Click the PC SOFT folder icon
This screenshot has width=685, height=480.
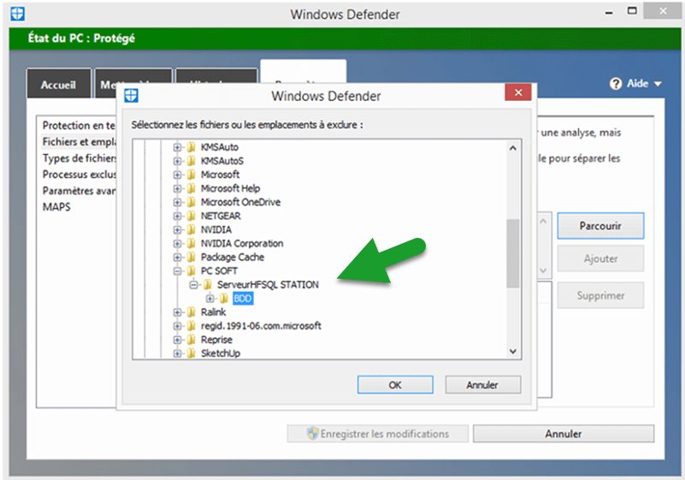tap(192, 271)
